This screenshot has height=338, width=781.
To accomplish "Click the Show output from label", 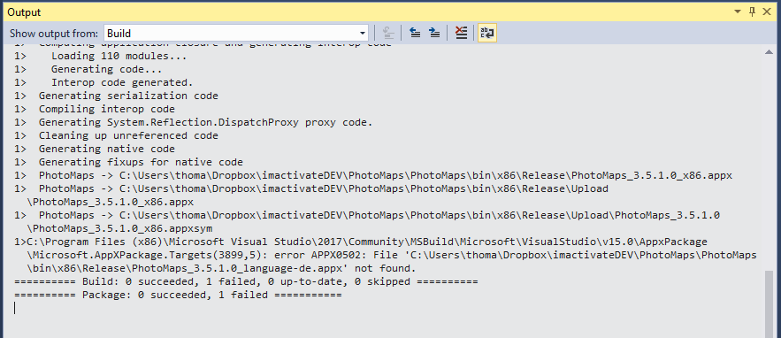I will click(54, 34).
